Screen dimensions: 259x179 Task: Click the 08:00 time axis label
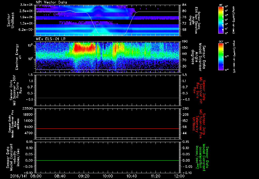click(36, 176)
